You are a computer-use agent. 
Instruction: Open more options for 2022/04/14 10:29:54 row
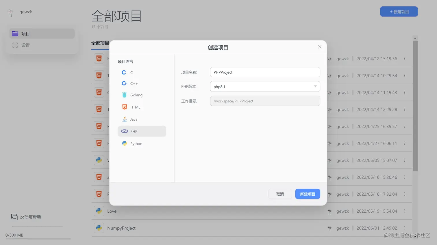(x=405, y=76)
